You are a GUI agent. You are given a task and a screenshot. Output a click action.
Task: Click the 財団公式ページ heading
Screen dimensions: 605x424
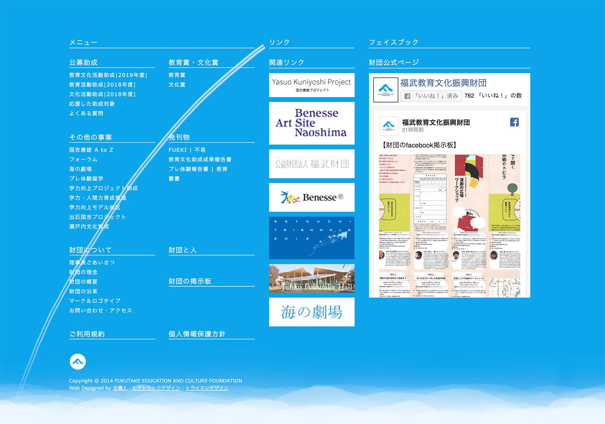point(394,62)
